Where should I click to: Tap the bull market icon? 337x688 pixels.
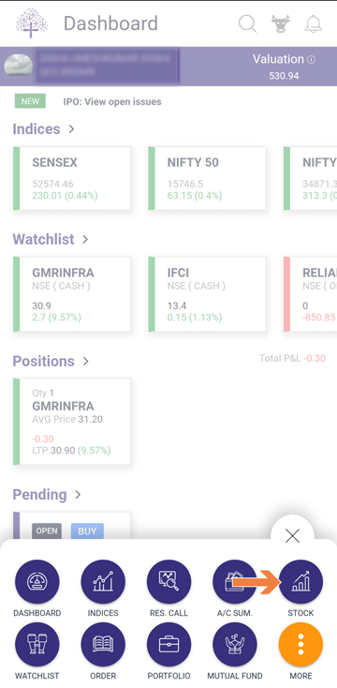tap(281, 23)
